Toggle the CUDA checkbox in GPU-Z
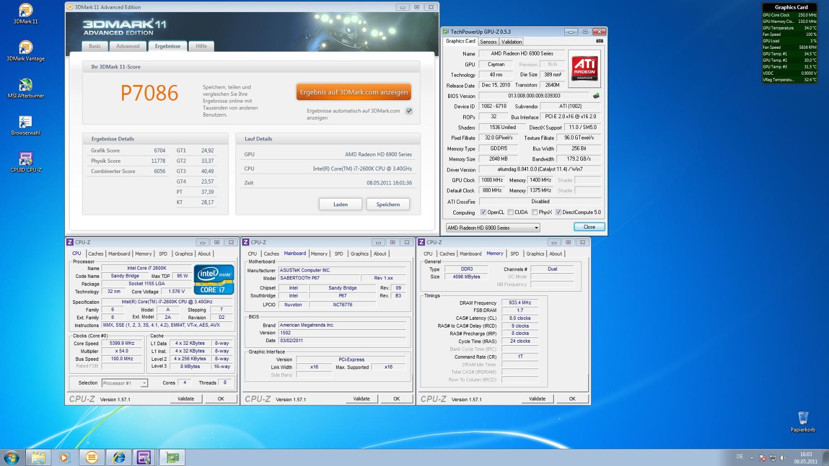 [510, 212]
